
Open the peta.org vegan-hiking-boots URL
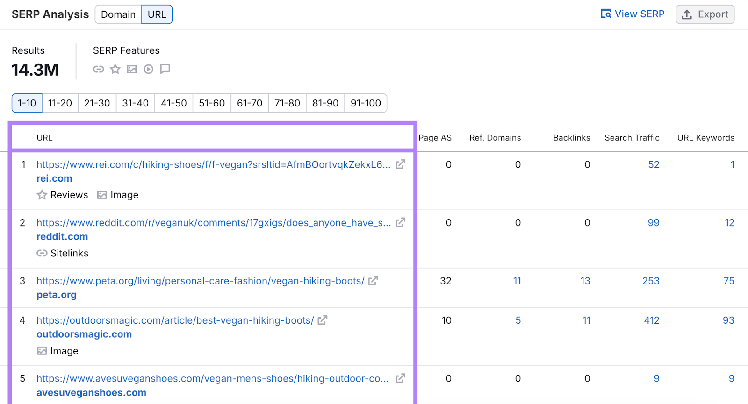click(x=201, y=281)
